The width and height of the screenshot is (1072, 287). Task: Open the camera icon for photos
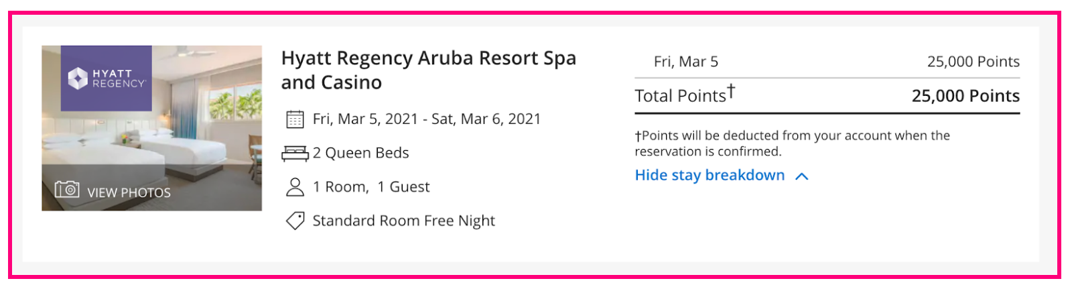[67, 189]
